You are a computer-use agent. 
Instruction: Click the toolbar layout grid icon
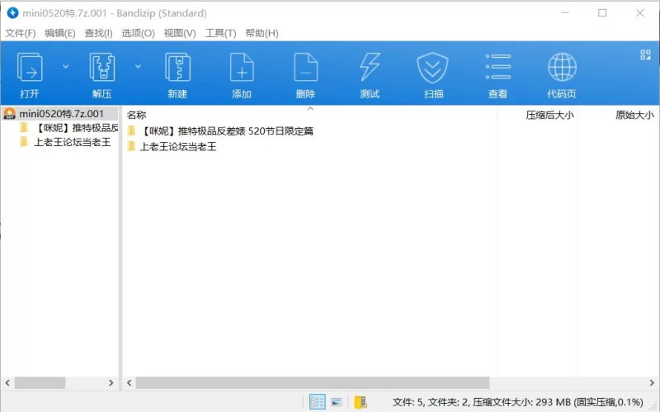point(645,54)
